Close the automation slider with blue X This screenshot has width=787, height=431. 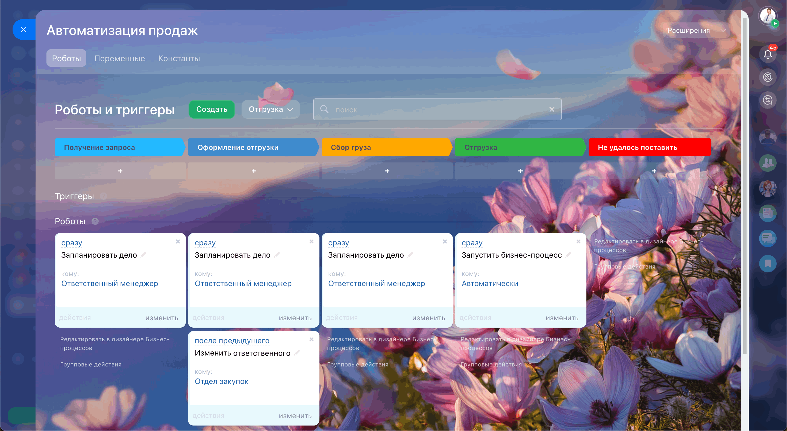(24, 30)
